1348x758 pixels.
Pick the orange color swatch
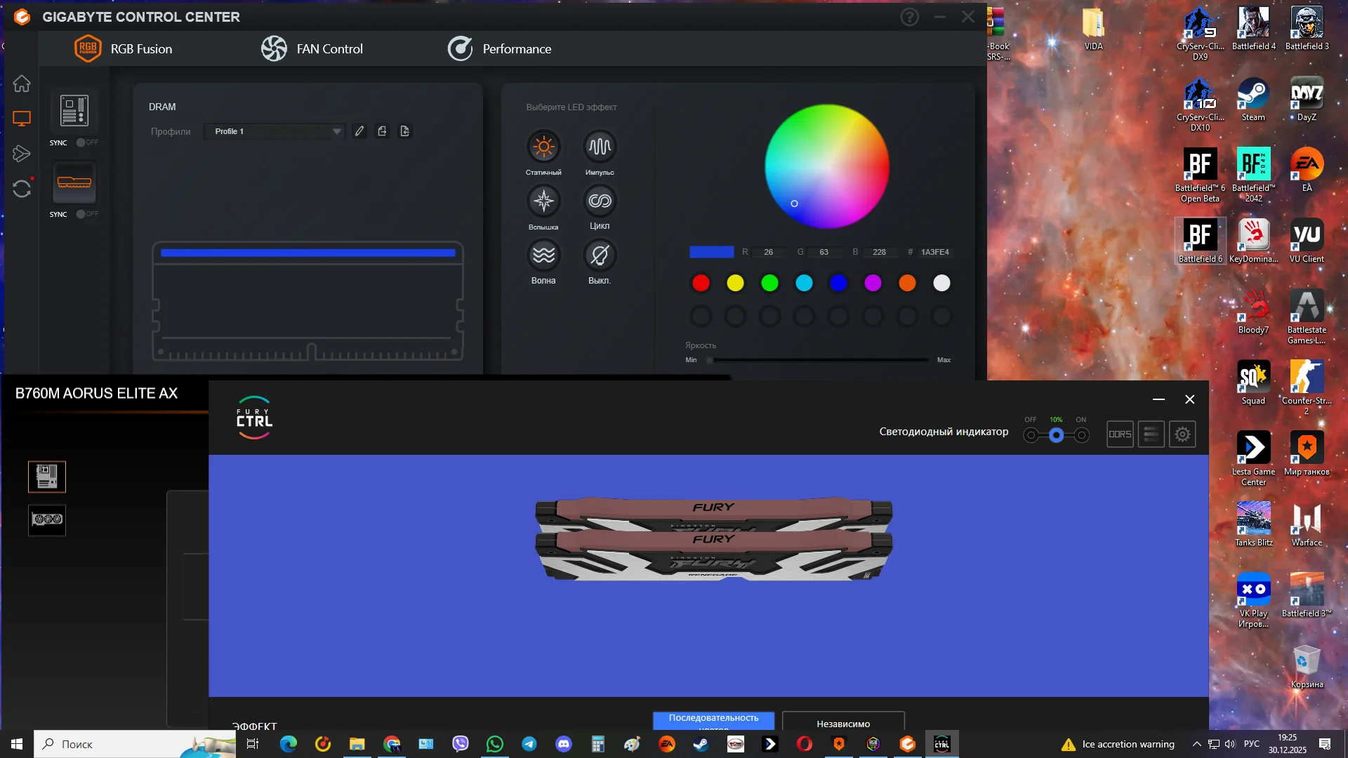click(x=907, y=283)
